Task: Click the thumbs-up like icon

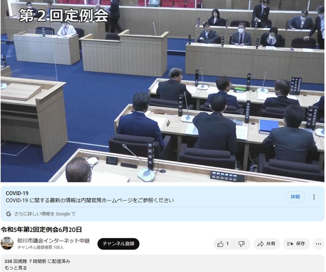Action: (x=221, y=244)
